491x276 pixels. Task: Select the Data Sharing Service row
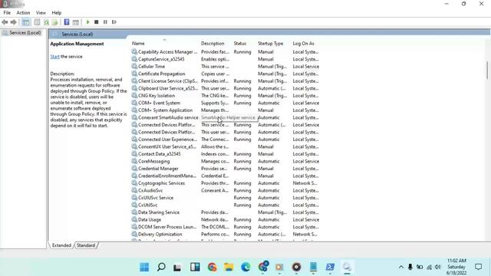point(225,212)
